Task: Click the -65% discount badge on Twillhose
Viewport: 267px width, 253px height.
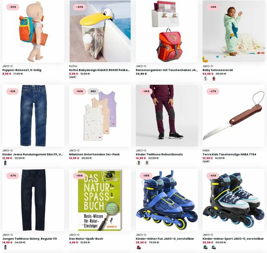Action: [146, 92]
